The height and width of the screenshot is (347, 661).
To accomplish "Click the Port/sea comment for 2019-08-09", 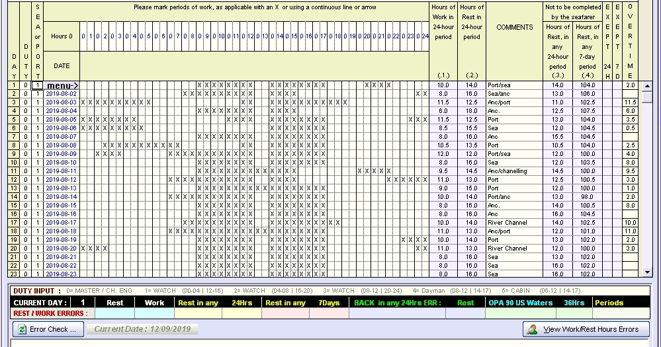I will 515,154.
